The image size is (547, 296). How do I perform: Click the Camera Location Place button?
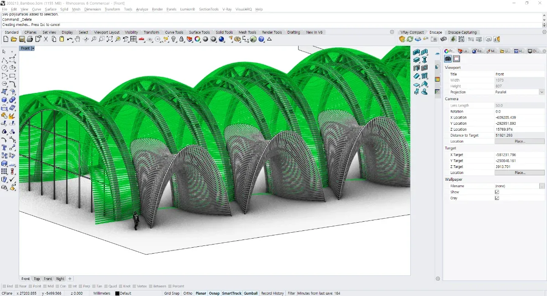pos(520,142)
